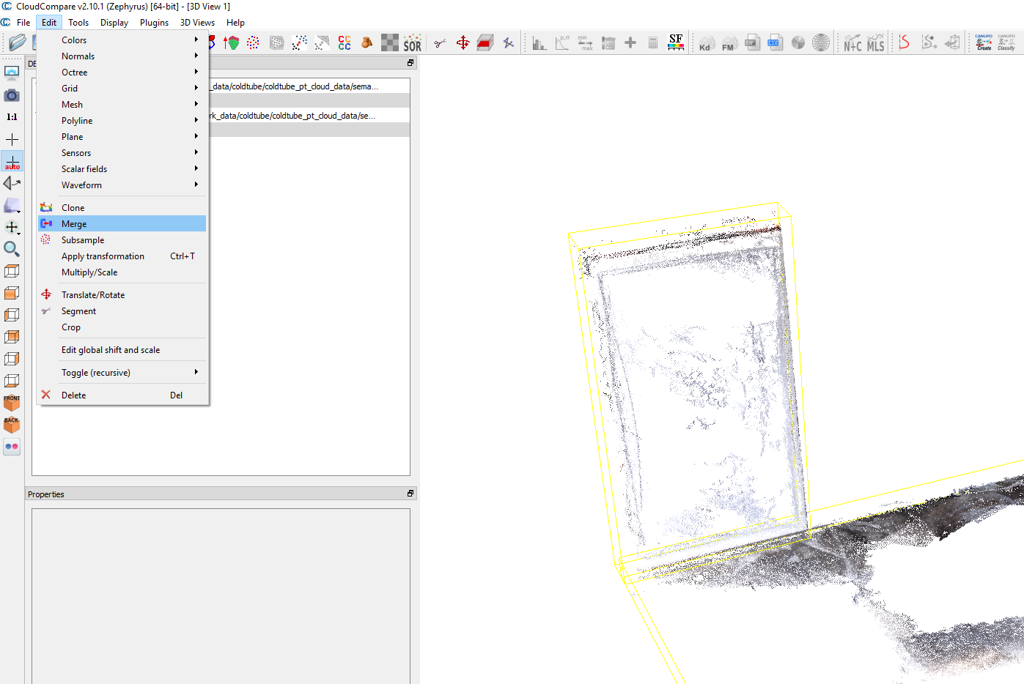Click the CANUPO Classify plugin icon

[1006, 42]
